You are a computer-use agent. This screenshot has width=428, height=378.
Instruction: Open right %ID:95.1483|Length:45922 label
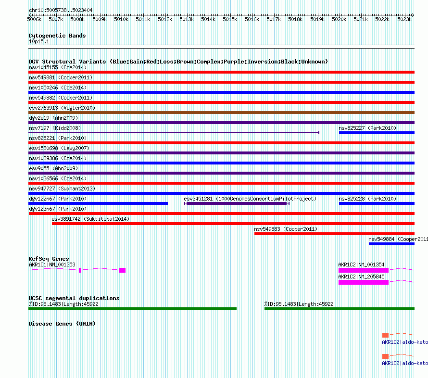(x=299, y=304)
